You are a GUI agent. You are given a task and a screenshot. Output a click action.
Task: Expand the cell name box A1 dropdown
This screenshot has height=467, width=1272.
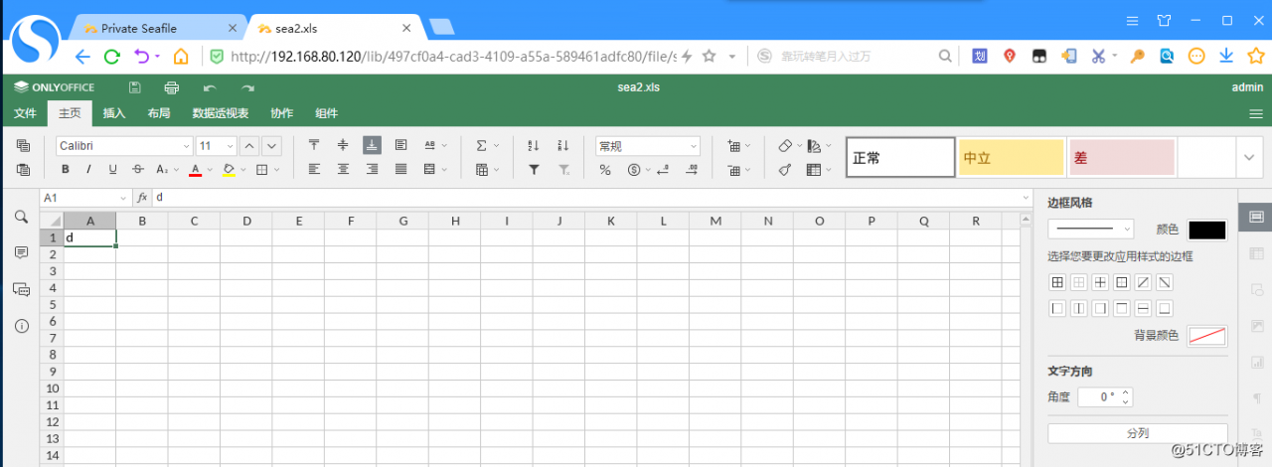pos(123,198)
